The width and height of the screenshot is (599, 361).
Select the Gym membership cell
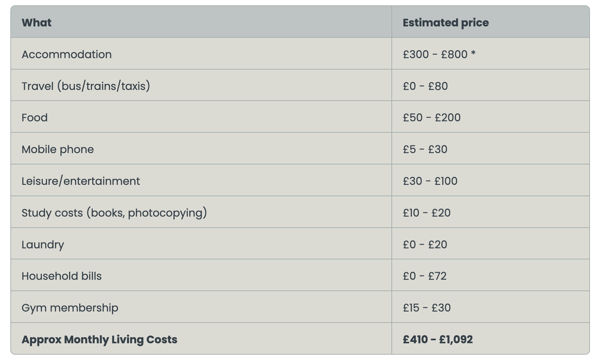pos(70,308)
